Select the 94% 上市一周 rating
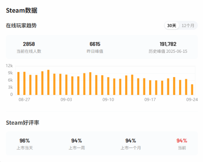This screenshot has height=162, width=203. point(76,141)
